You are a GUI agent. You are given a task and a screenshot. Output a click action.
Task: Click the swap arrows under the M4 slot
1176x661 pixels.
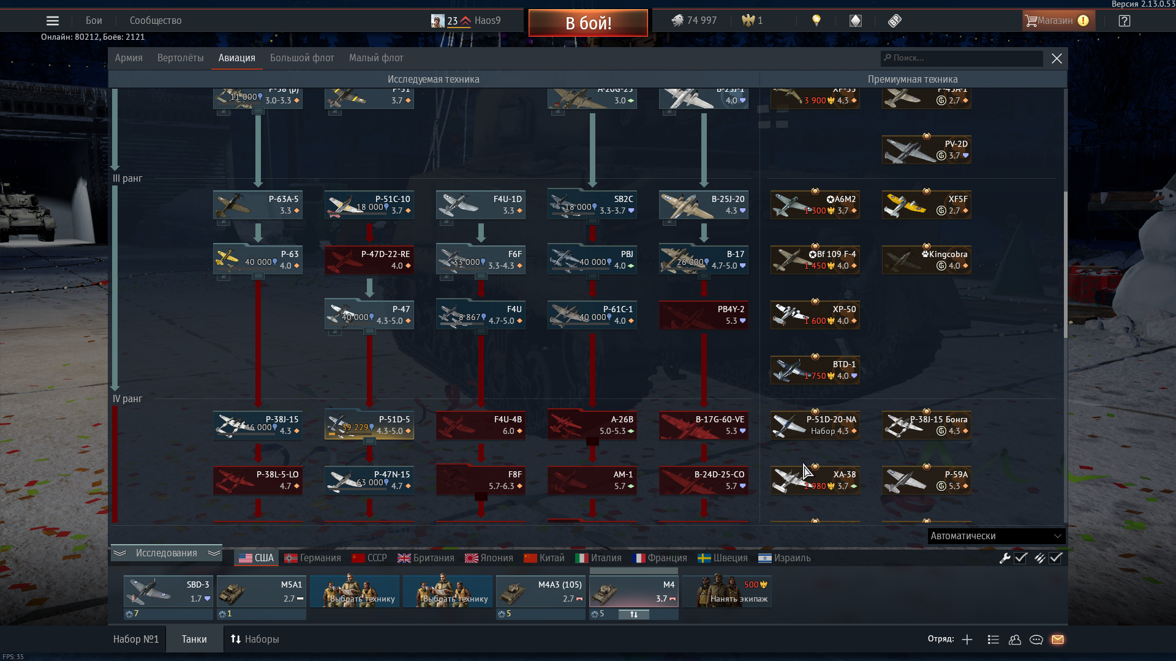[634, 614]
